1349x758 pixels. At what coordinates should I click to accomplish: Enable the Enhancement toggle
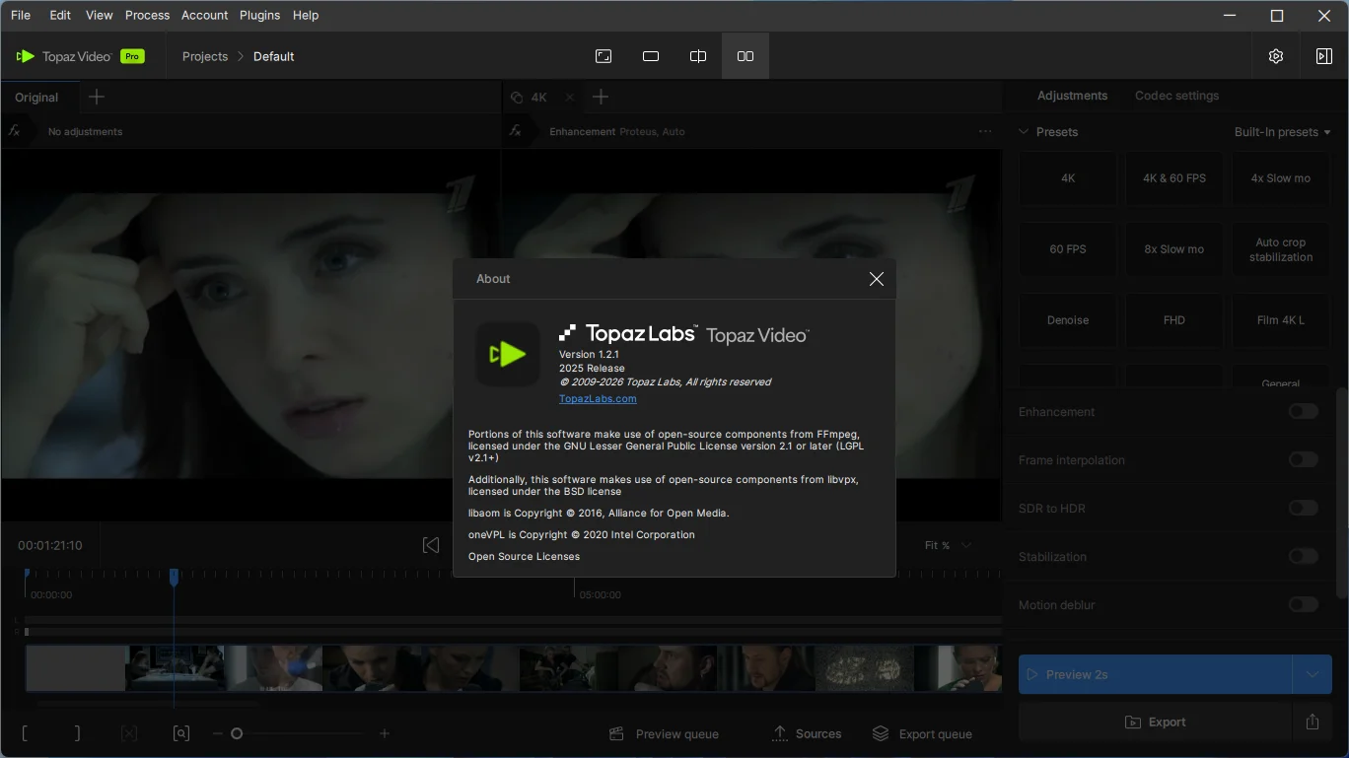[x=1303, y=412]
